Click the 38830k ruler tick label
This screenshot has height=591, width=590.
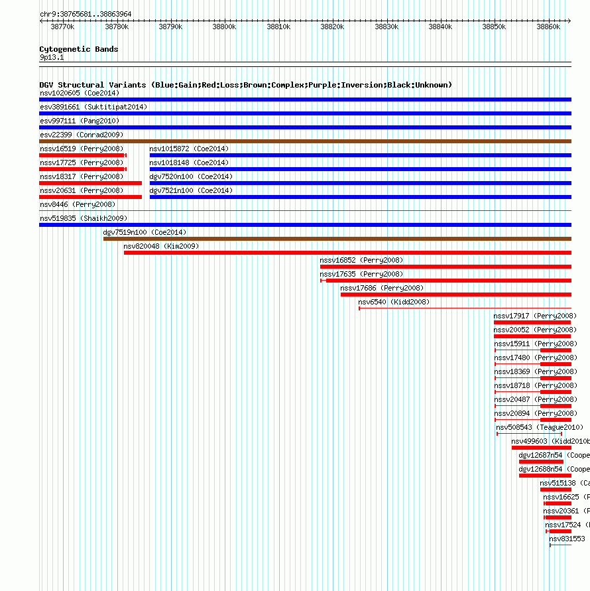(386, 27)
